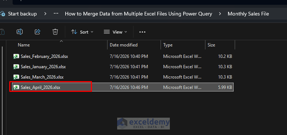287x135 pixels.
Task: Sort files by Size column header
Action: click(211, 45)
